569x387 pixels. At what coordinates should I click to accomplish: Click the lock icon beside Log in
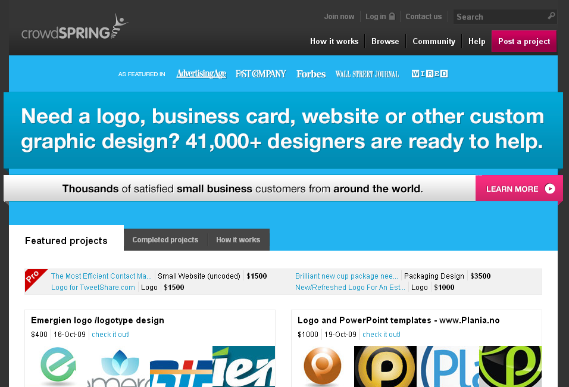[x=392, y=16]
